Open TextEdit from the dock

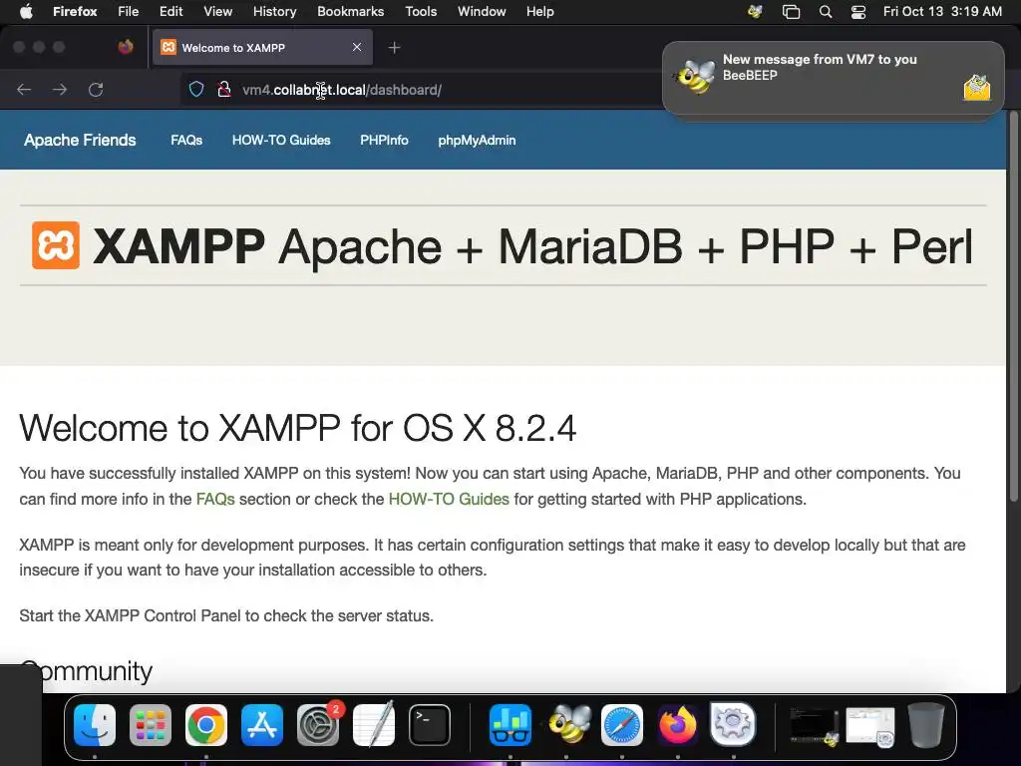tap(374, 724)
